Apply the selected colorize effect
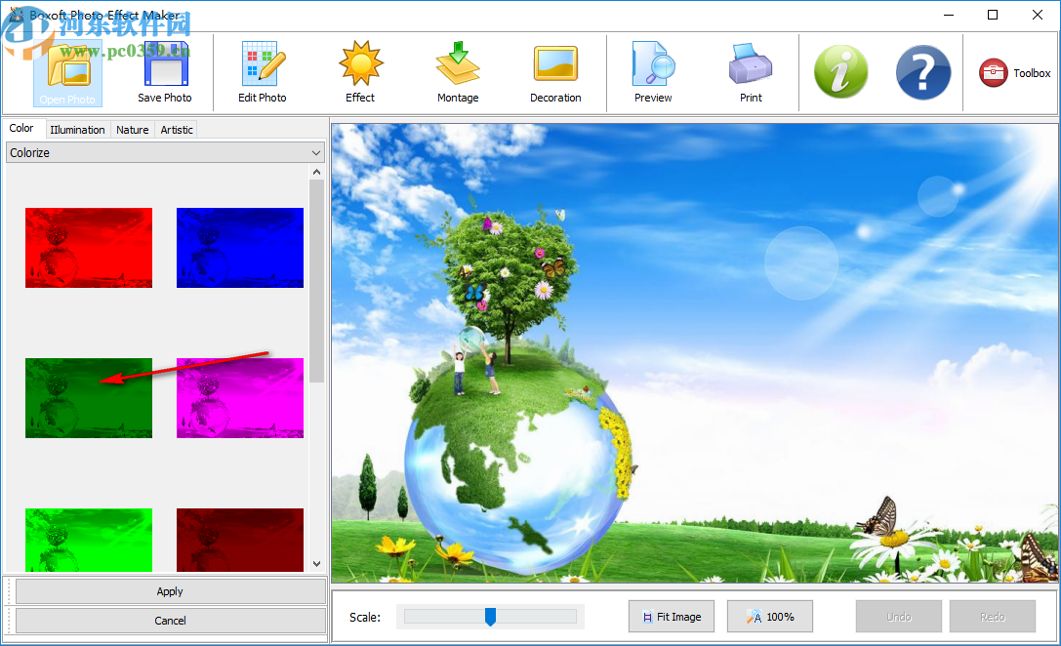This screenshot has width=1061, height=646. tap(169, 590)
